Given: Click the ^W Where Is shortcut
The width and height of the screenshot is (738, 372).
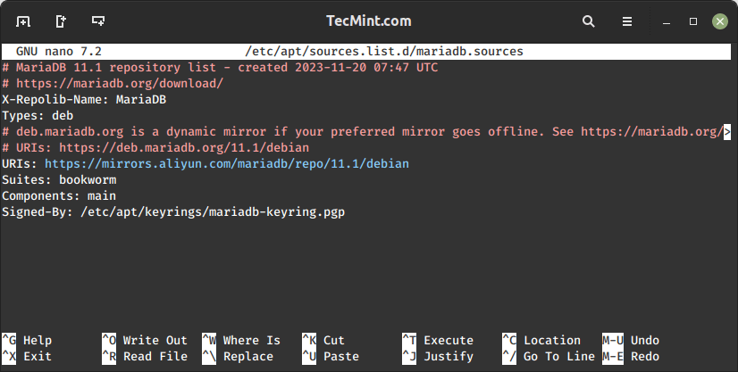Looking at the screenshot, I should point(241,340).
